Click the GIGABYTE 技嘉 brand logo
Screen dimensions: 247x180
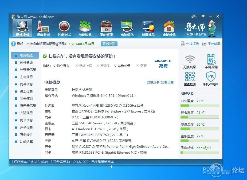(x=163, y=63)
